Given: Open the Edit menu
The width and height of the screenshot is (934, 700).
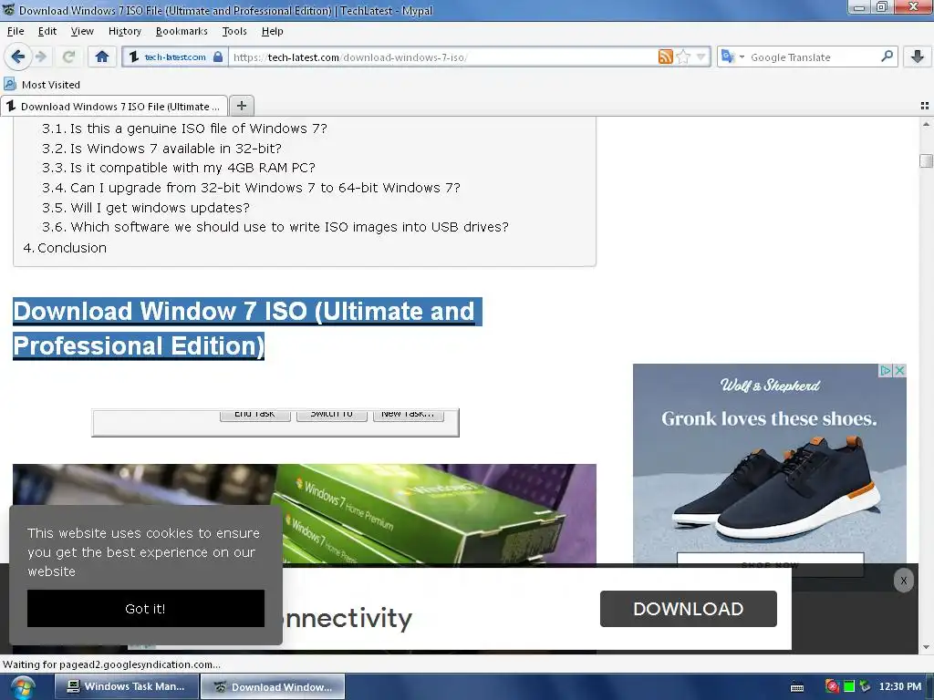Looking at the screenshot, I should [47, 31].
